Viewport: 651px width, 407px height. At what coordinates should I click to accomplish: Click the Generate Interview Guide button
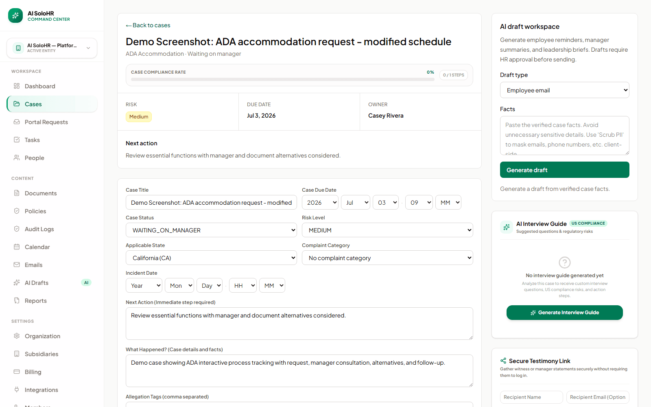(x=564, y=313)
